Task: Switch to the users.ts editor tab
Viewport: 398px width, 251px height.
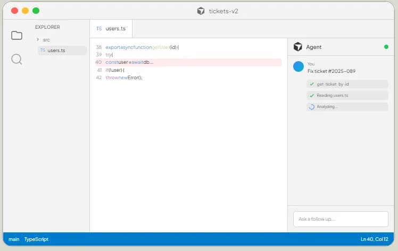Action: tap(111, 29)
